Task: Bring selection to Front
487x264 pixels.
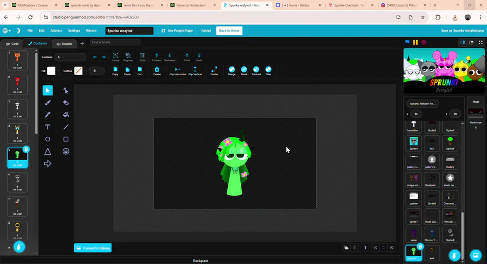Action: coord(187,57)
